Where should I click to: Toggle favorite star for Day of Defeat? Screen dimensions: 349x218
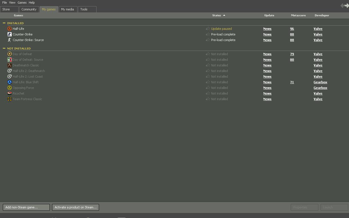pyautogui.click(x=208, y=54)
